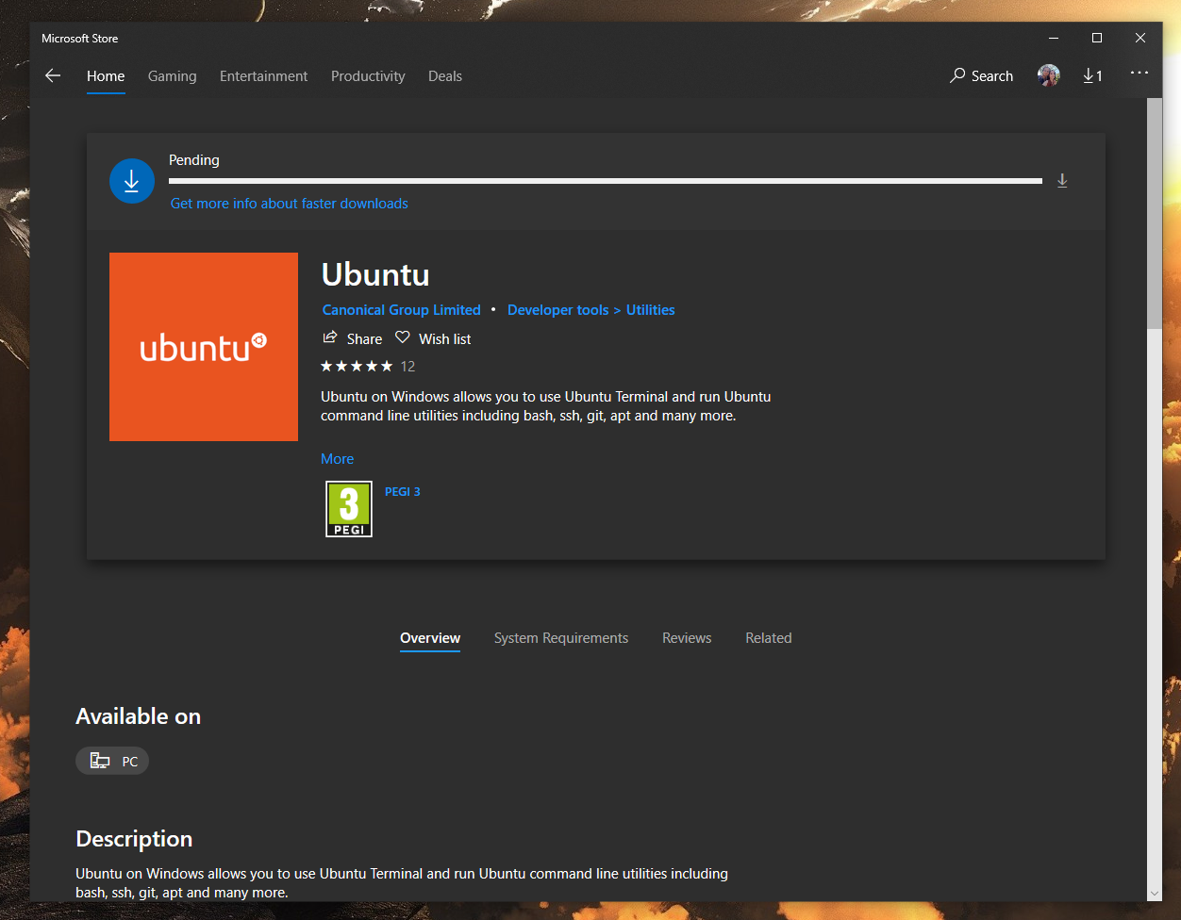Open Downloads and updates indicator showing 1
Image resolution: width=1181 pixels, height=920 pixels.
pyautogui.click(x=1092, y=75)
